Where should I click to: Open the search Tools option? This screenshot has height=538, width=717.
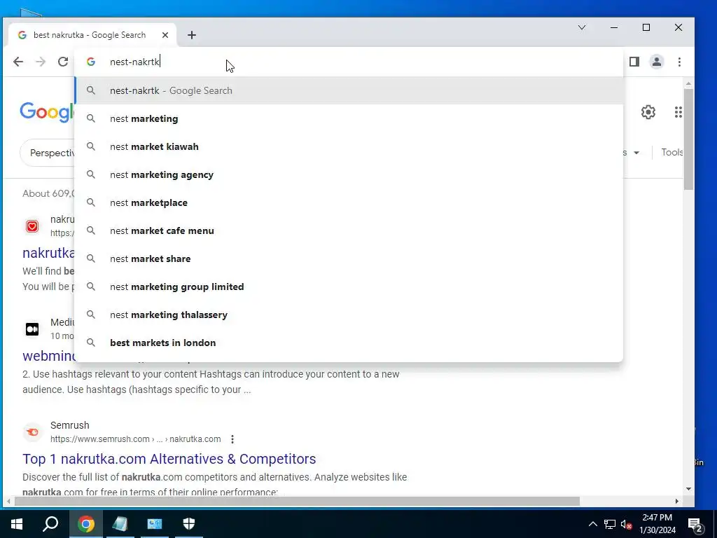pyautogui.click(x=671, y=152)
